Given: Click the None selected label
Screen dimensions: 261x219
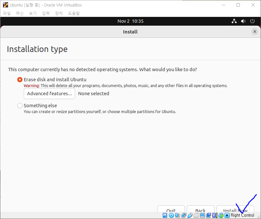Looking at the screenshot, I should 93,94.
